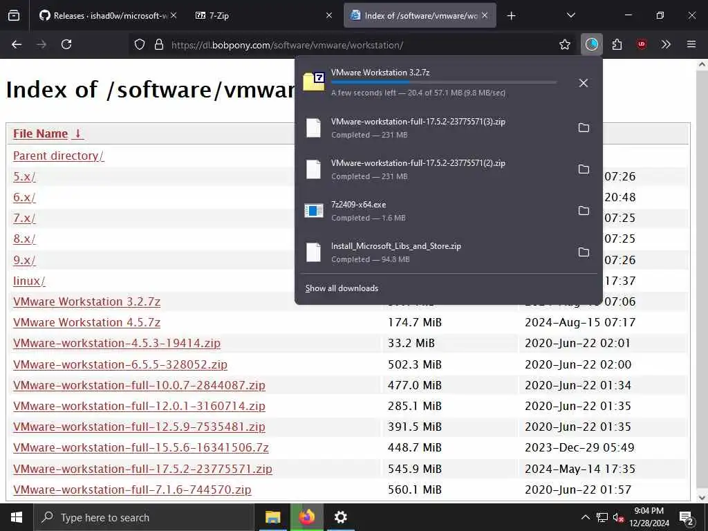
Task: List all tabs dropdown arrow
Action: click(x=570, y=16)
